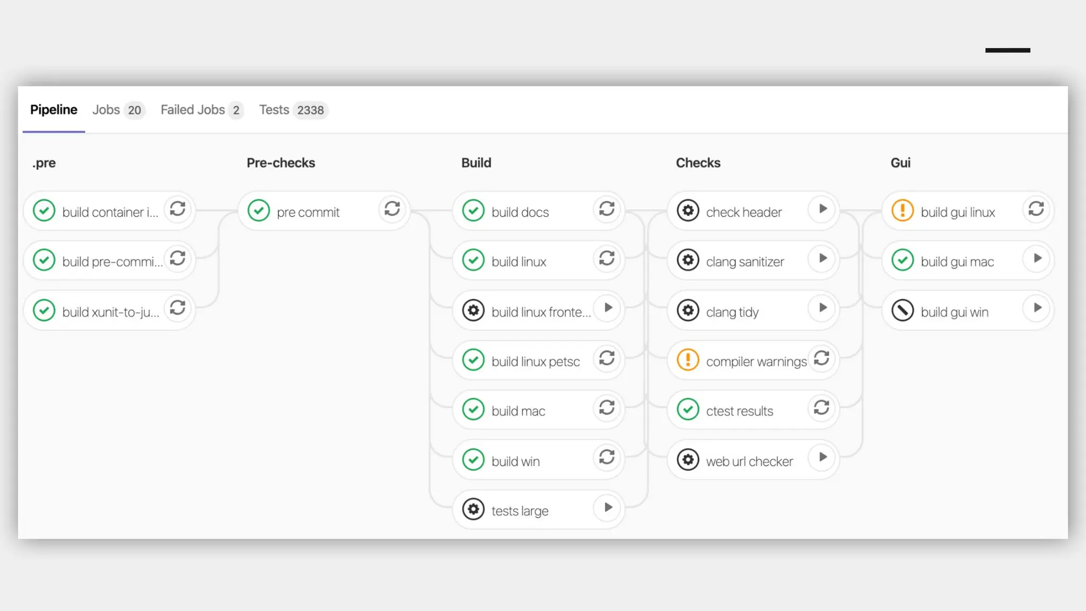Retry the build gui linux job
The image size is (1086, 611).
coord(1036,209)
